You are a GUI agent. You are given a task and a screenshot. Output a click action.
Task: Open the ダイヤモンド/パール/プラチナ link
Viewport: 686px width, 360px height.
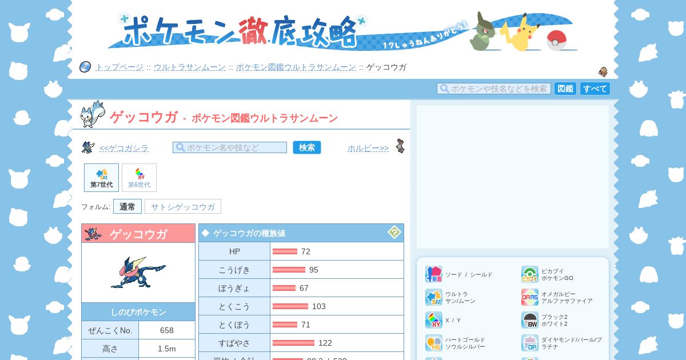tap(572, 343)
